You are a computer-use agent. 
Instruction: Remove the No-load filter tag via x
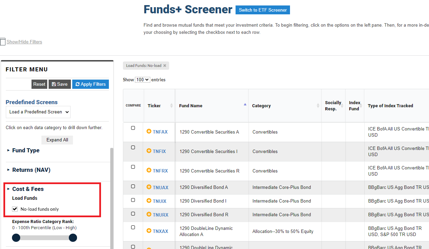pos(165,66)
